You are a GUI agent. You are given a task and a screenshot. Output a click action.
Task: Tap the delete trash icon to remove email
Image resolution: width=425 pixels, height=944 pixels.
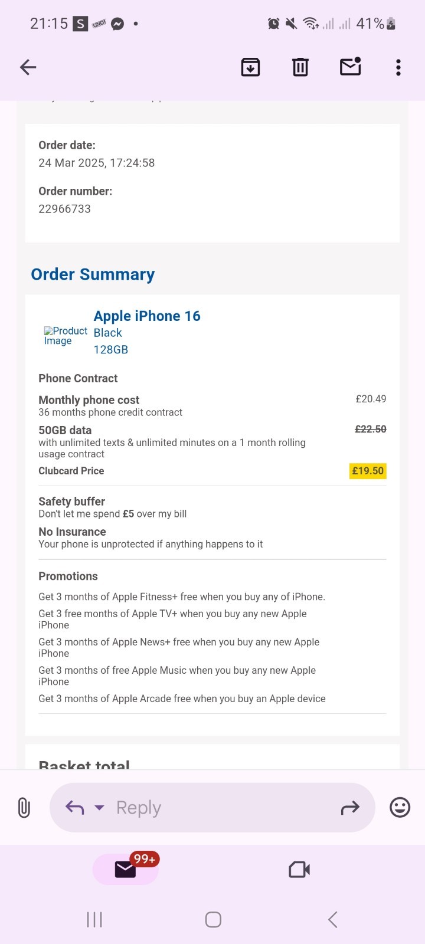(300, 67)
